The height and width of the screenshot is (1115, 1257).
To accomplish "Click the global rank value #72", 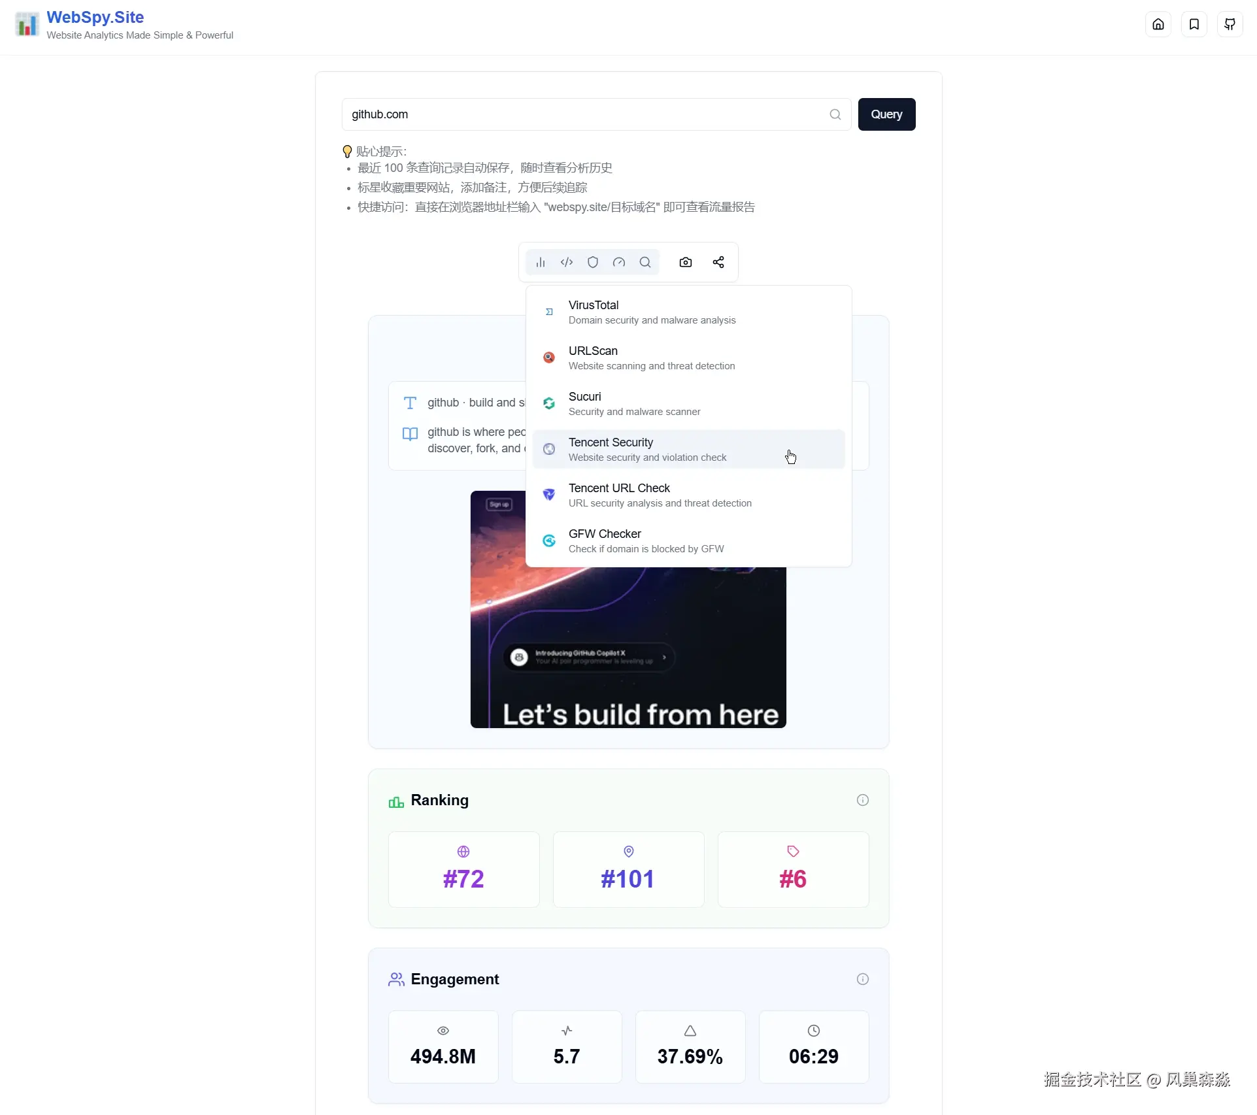I will (x=463, y=879).
